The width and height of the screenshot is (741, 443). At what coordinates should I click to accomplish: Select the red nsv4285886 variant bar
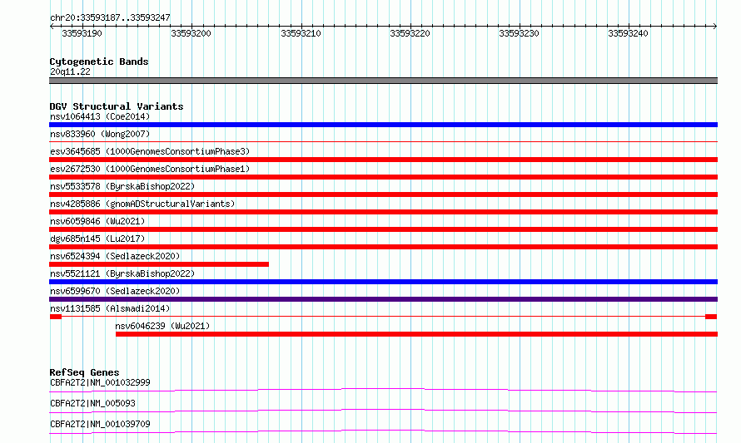pyautogui.click(x=383, y=212)
